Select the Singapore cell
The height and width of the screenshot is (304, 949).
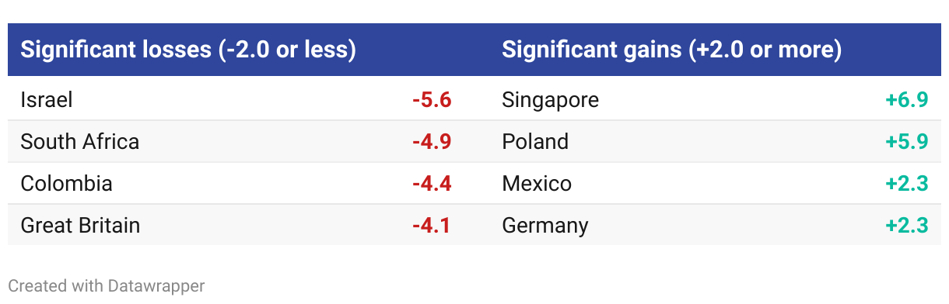tap(551, 100)
